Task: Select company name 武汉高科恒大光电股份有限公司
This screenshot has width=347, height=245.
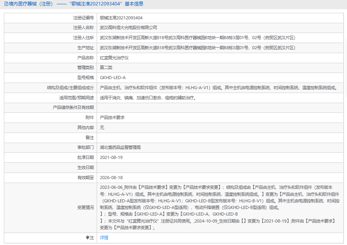Action: click(128, 28)
